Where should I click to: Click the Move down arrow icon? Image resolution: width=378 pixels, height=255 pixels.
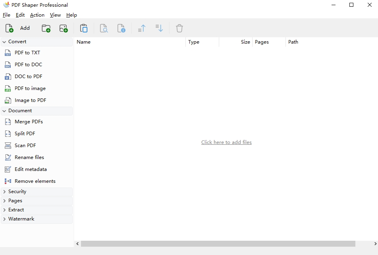(x=159, y=28)
